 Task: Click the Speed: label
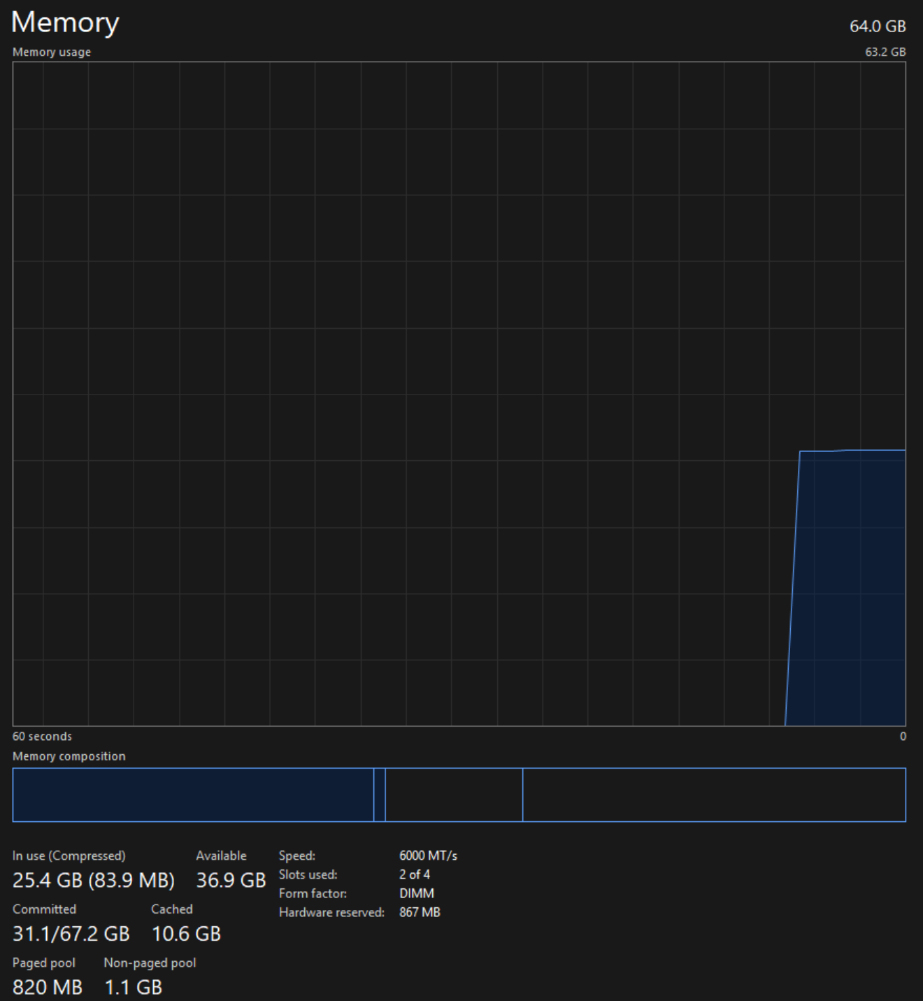click(x=297, y=856)
